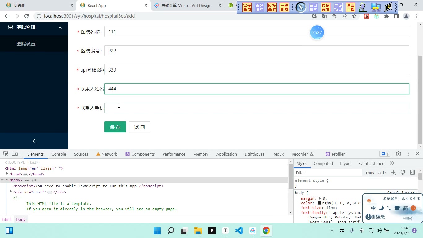Click the new style rule plus icon
The width and height of the screenshot is (423, 238).
coord(394,173)
